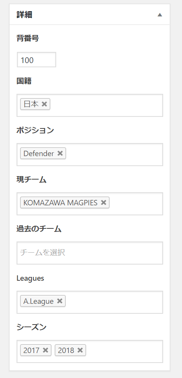Select the Defender tag label
The width and height of the screenshot is (182, 378).
[x=38, y=153]
